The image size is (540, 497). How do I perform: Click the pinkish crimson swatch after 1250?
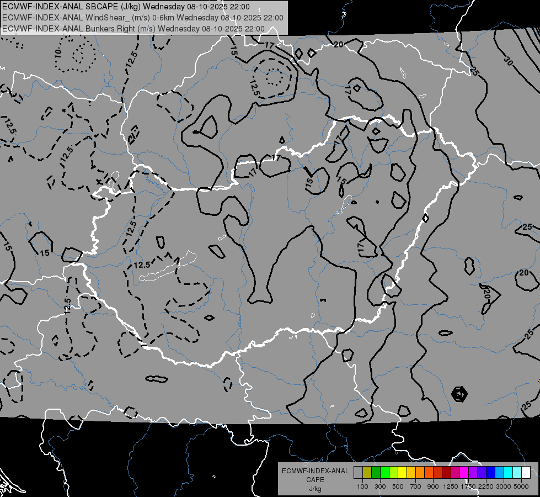[x=455, y=472]
